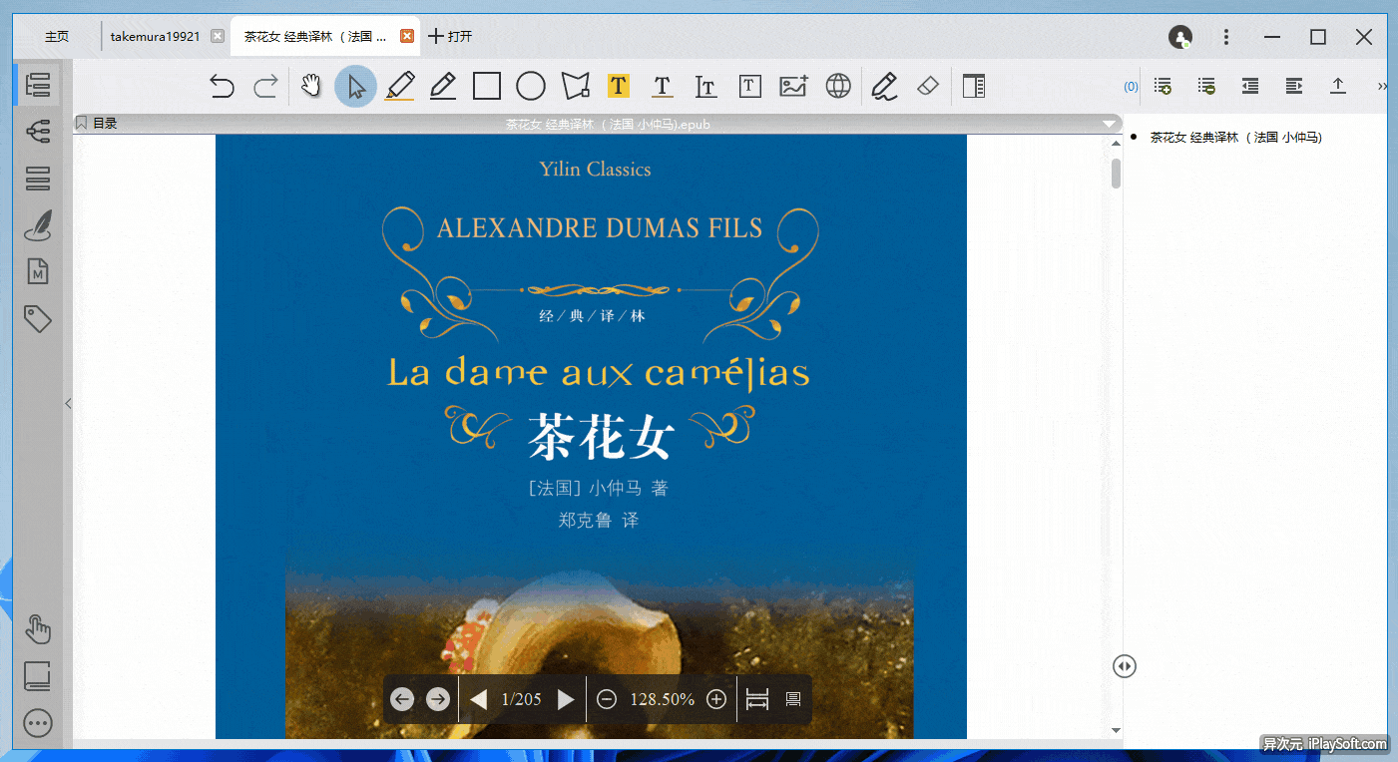Open the outline list sidebar panel
The height and width of the screenshot is (762, 1398).
pos(38,85)
